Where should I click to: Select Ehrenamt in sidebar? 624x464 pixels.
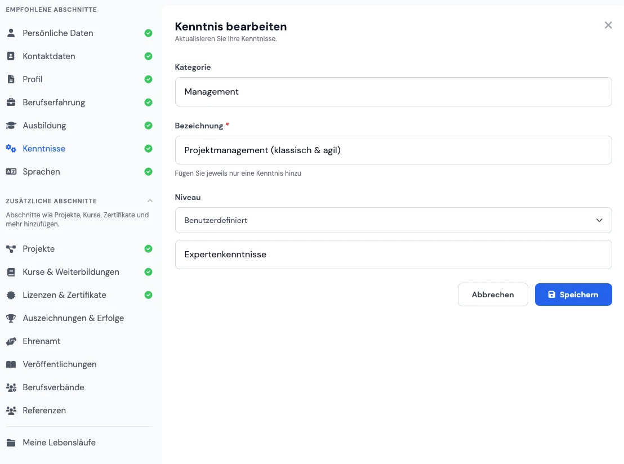(x=79, y=341)
